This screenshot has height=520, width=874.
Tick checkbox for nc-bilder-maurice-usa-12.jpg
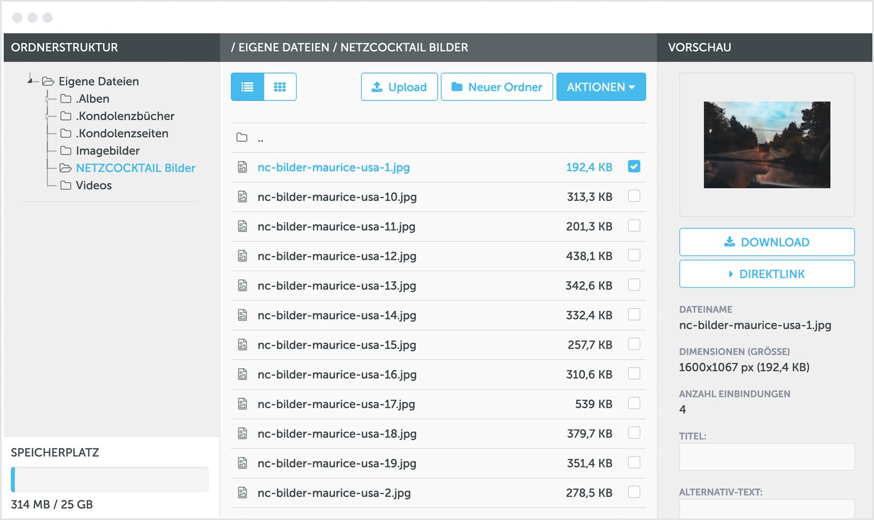pyautogui.click(x=634, y=255)
